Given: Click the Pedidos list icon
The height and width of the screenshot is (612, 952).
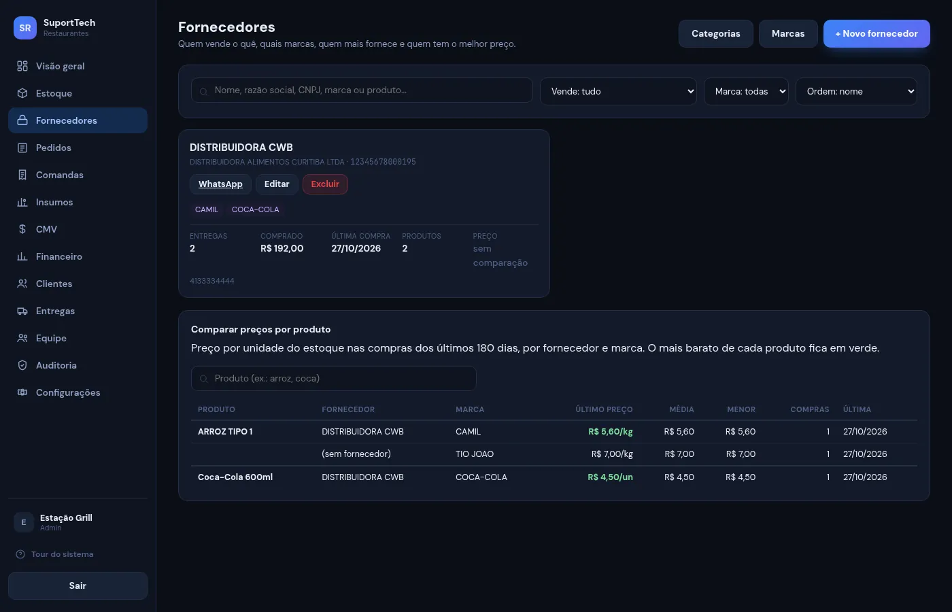Looking at the screenshot, I should click(x=22, y=148).
